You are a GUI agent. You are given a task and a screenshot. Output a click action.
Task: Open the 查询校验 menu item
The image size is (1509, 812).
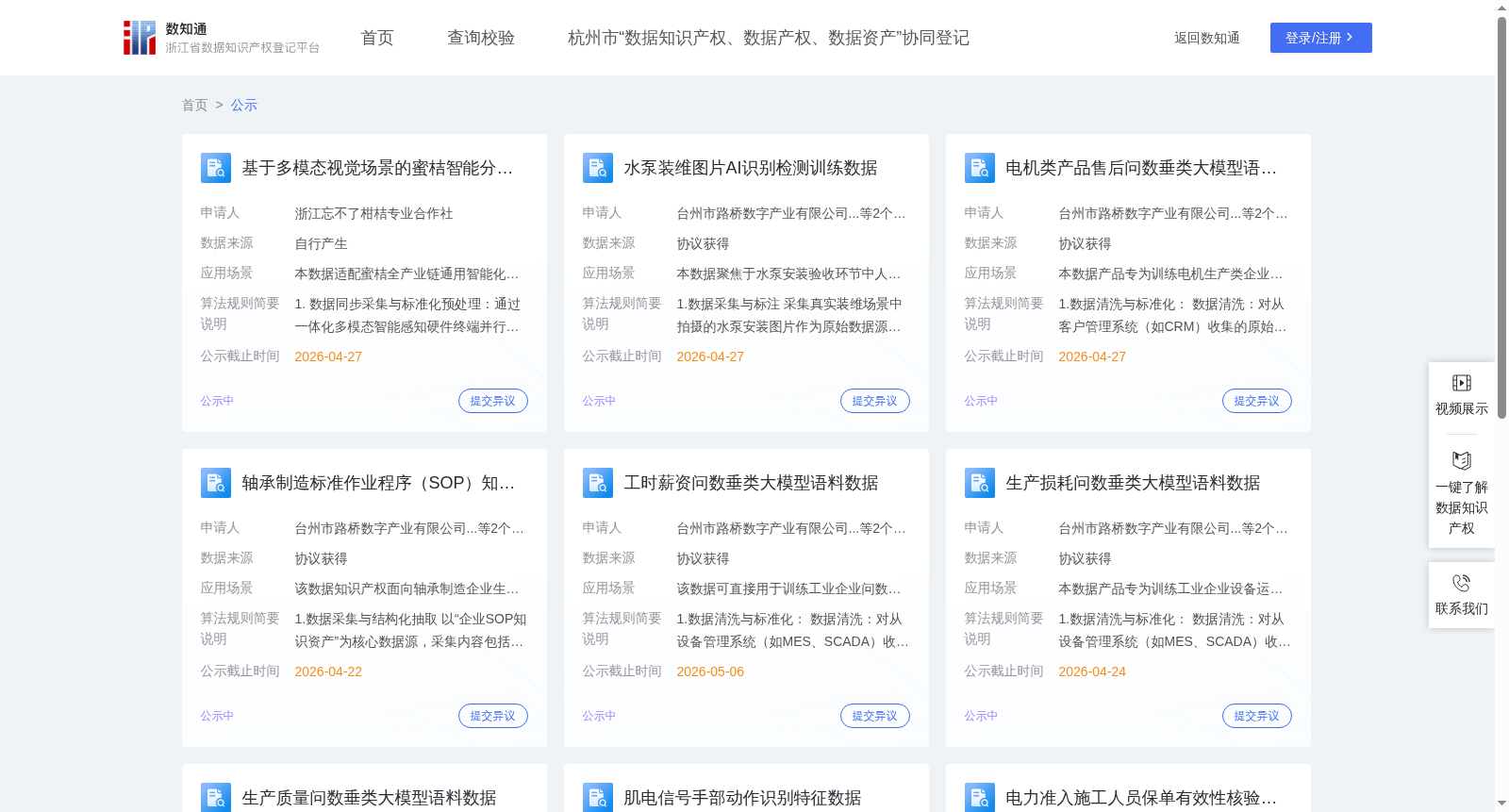tap(481, 38)
